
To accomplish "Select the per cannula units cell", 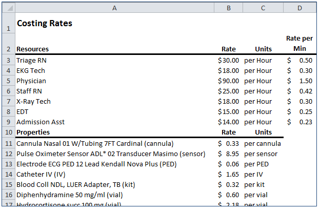I will coord(263,143).
